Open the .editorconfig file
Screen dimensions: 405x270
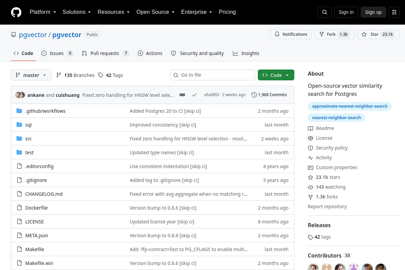coord(39,166)
